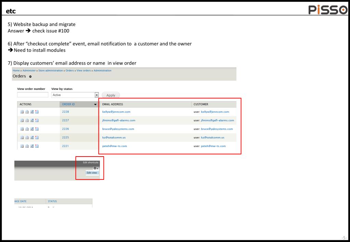This screenshot has width=350, height=242.
Task: Open order number 2227 link
Action: point(65,120)
